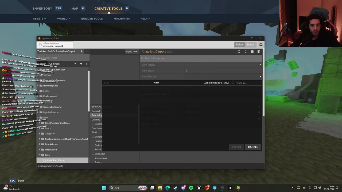The height and width of the screenshot is (192, 342).
Task: Click the Anatolian_Carpet1 file icon tab
Action: [40, 45]
